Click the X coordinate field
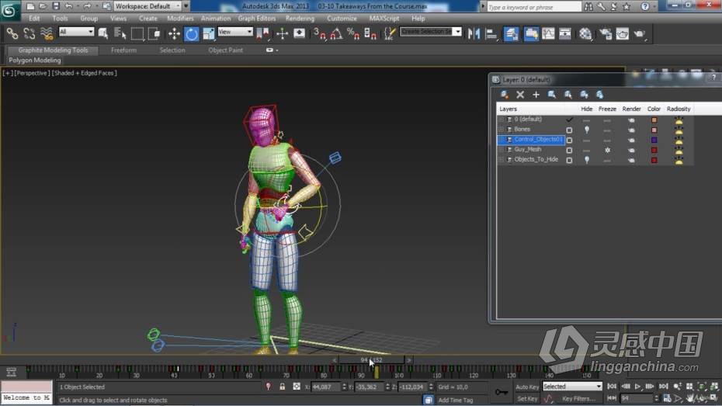This screenshot has width=722, height=406. [325, 387]
